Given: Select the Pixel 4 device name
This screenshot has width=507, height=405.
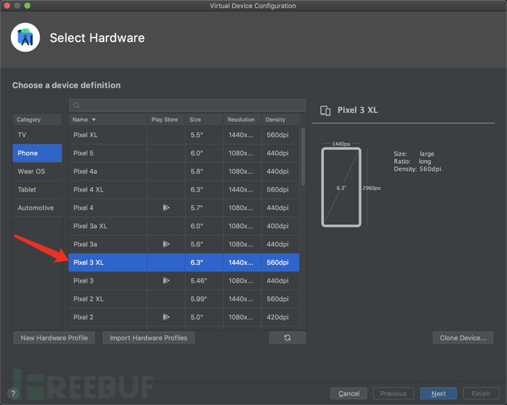Looking at the screenshot, I should point(84,208).
